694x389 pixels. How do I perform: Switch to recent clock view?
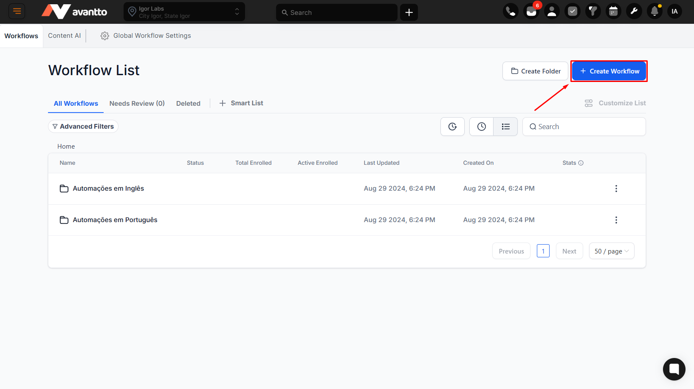pyautogui.click(x=481, y=127)
